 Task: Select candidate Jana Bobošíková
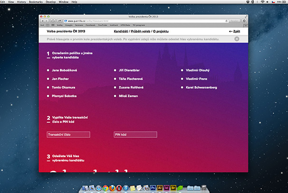[48, 70]
